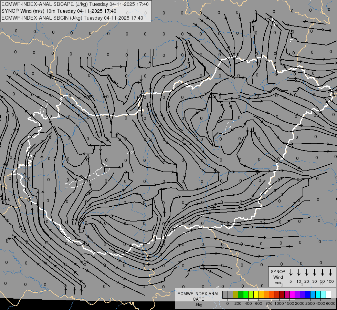Viewport: 337px width, 310px height.
Task: Select the orange swatch left of 800
Action: click(x=266, y=294)
